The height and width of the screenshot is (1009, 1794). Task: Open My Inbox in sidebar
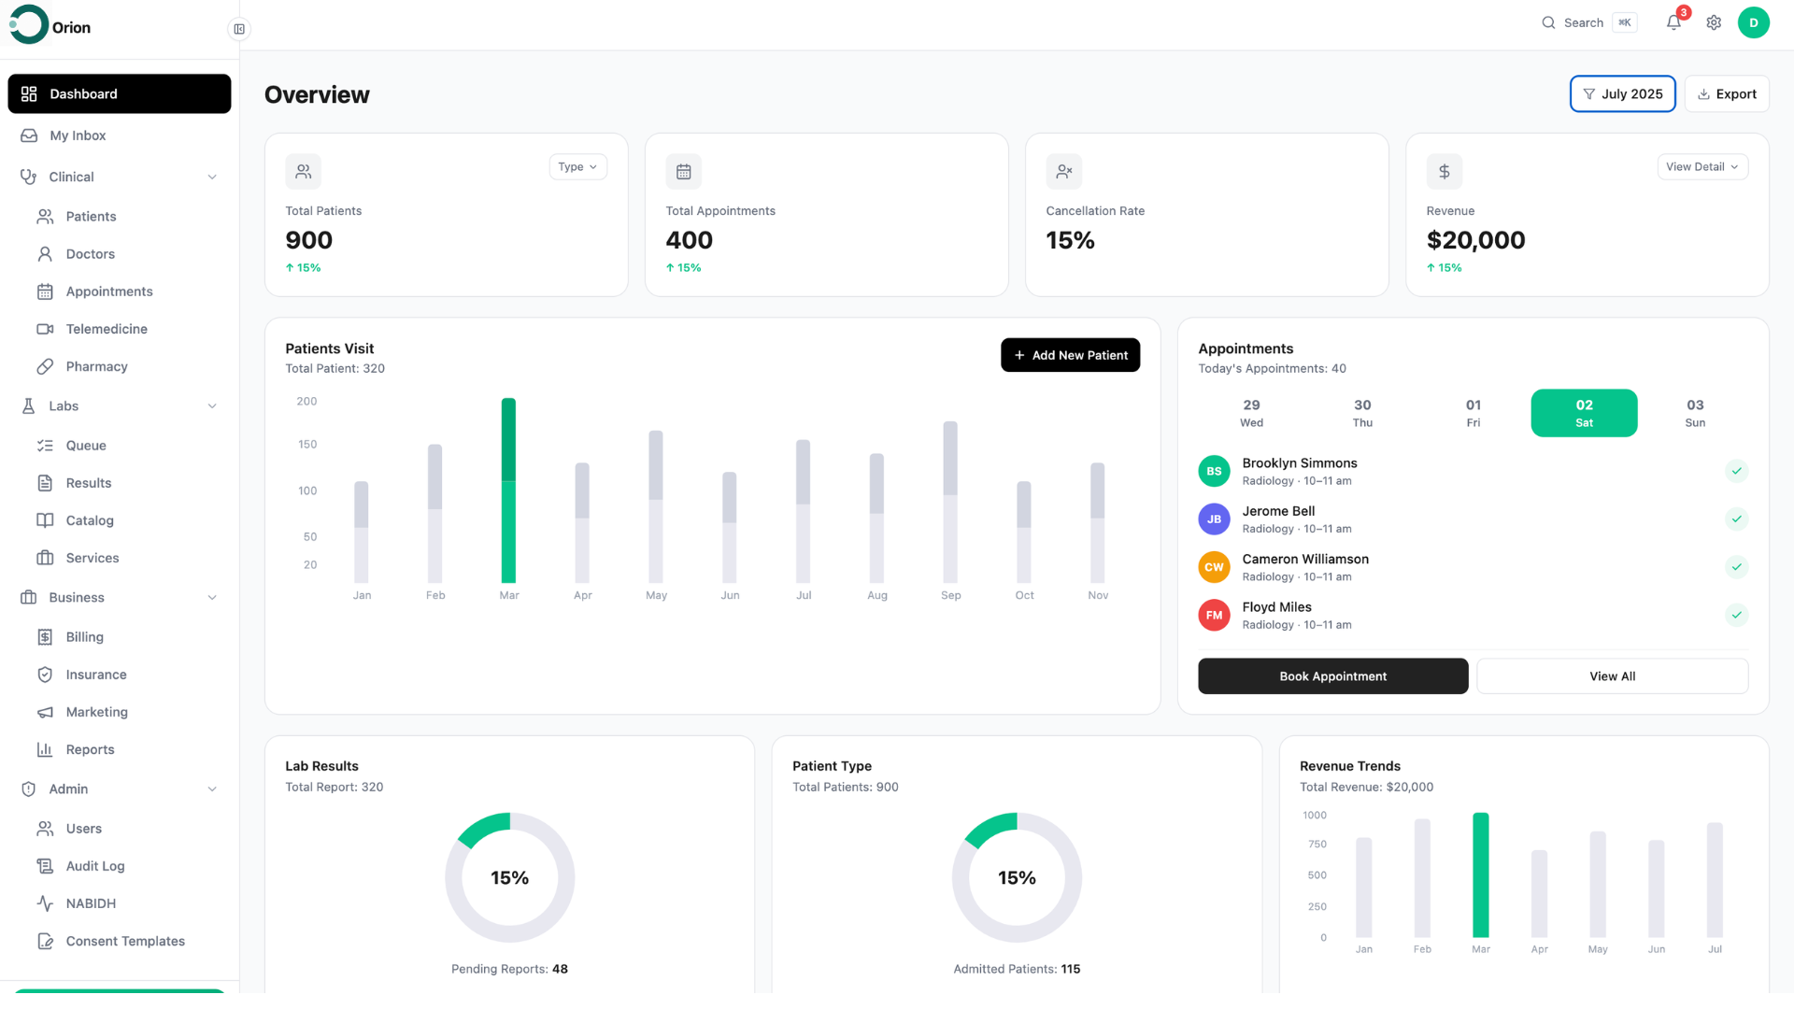(120, 135)
